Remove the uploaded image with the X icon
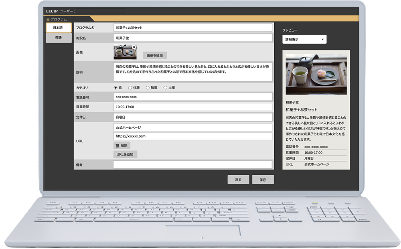Image resolution: width=401 pixels, height=249 pixels. (x=134, y=47)
